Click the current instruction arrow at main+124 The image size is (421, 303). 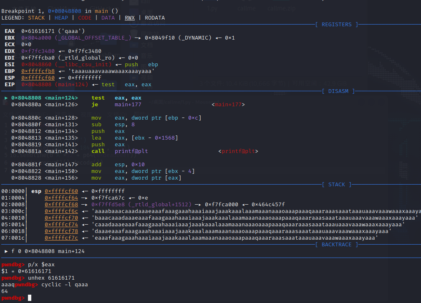coord(6,98)
